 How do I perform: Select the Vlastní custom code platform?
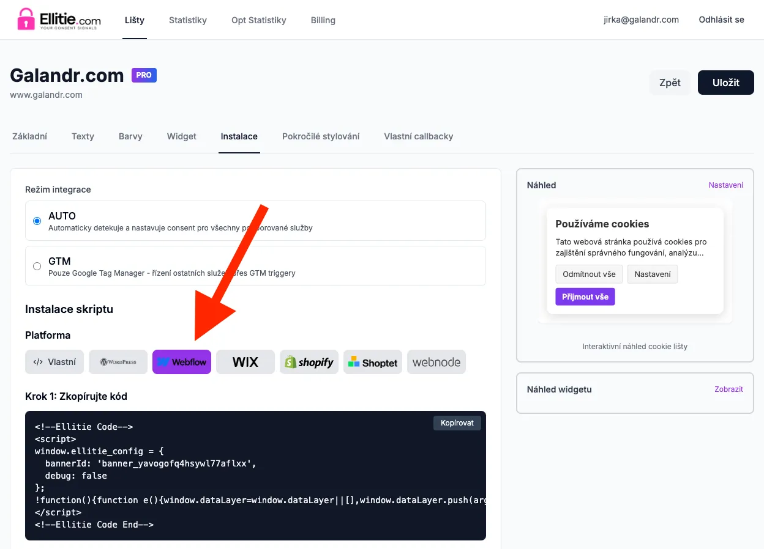pos(54,362)
